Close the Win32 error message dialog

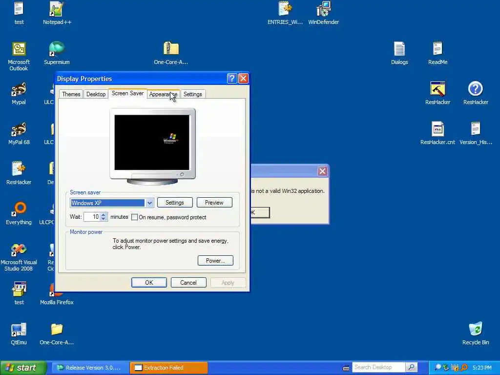[x=322, y=171]
